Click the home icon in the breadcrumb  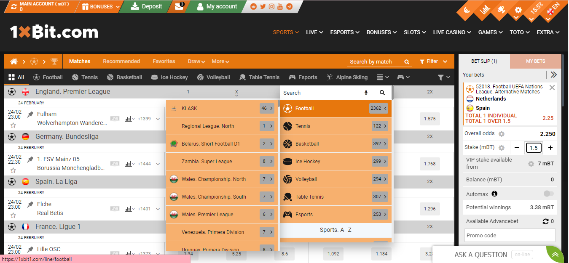click(14, 61)
